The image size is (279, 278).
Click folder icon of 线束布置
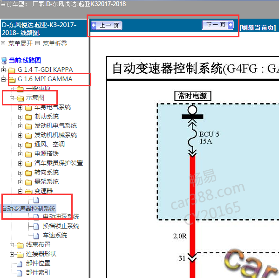(x=20, y=245)
